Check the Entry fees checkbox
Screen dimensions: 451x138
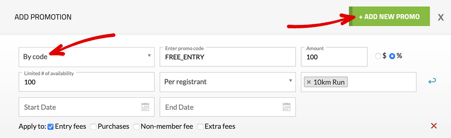(x=51, y=126)
